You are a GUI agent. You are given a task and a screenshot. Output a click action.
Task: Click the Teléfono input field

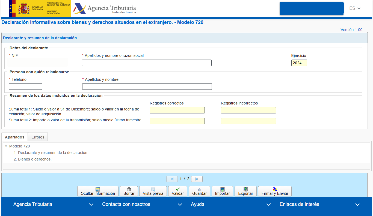(x=25, y=87)
